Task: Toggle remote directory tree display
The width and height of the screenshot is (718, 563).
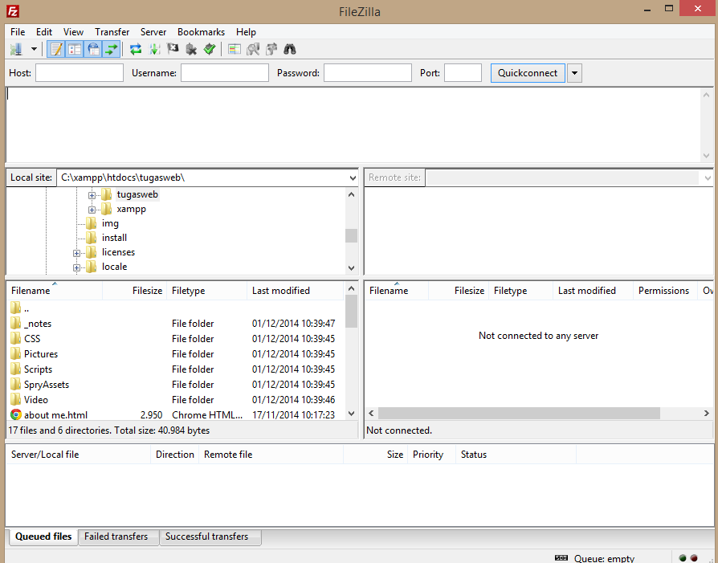Action: click(93, 49)
